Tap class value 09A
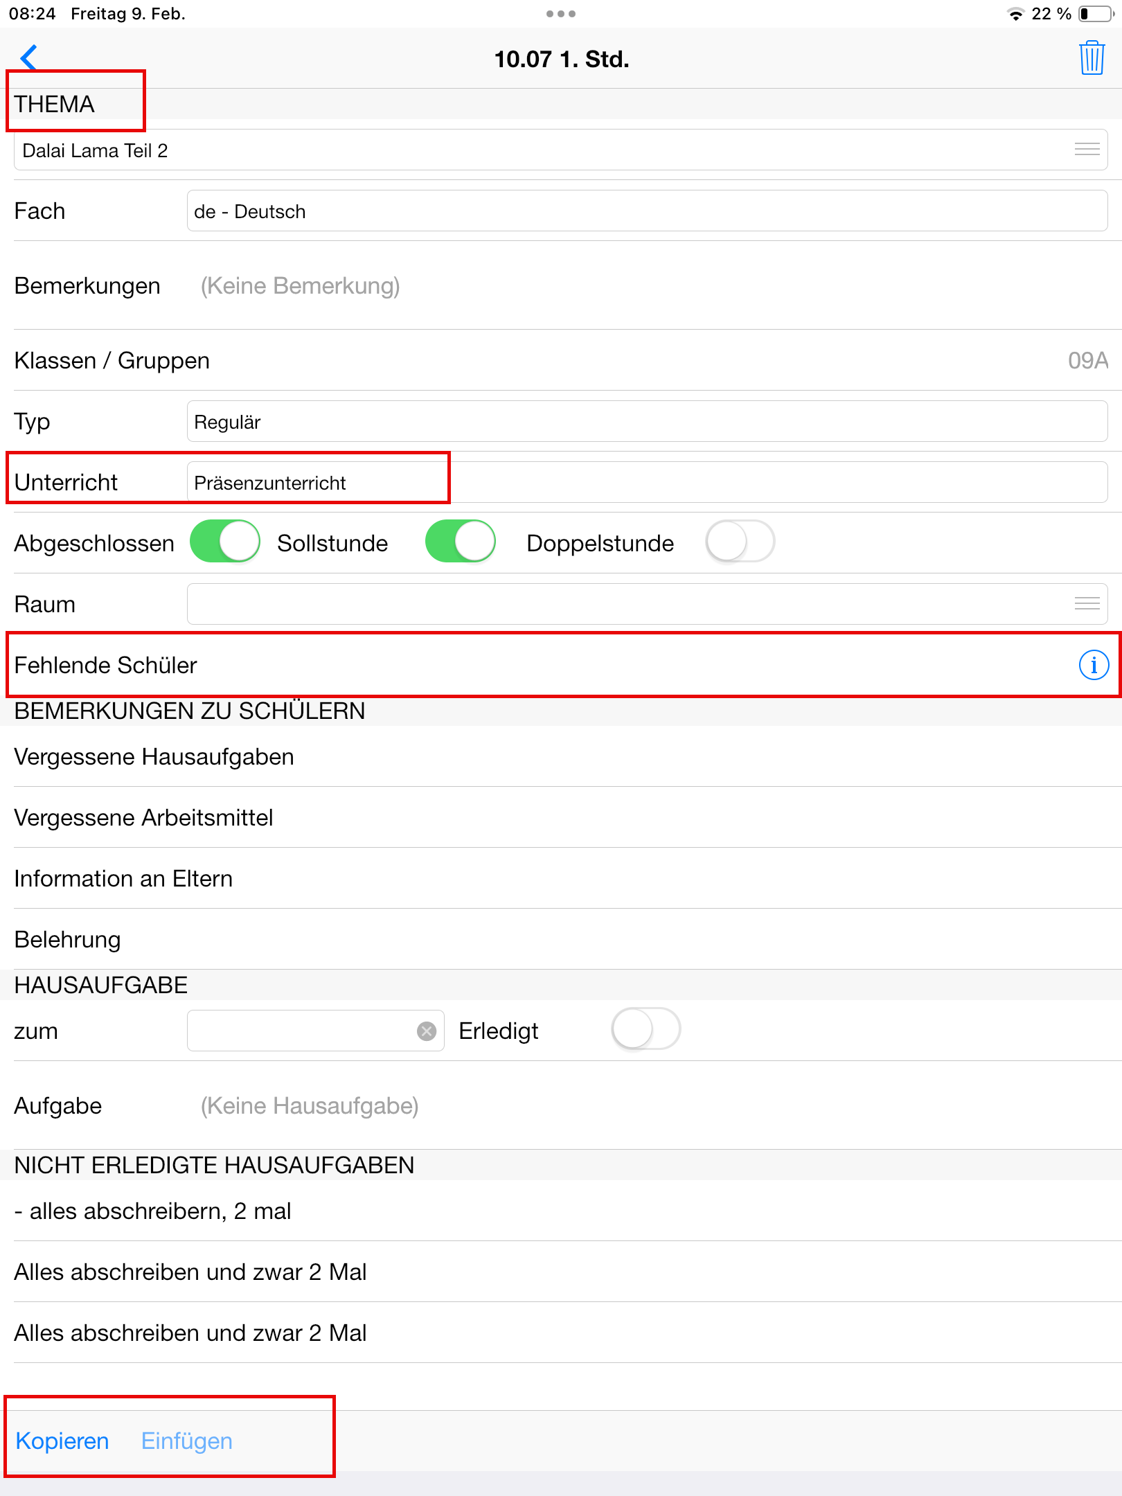 [1087, 360]
